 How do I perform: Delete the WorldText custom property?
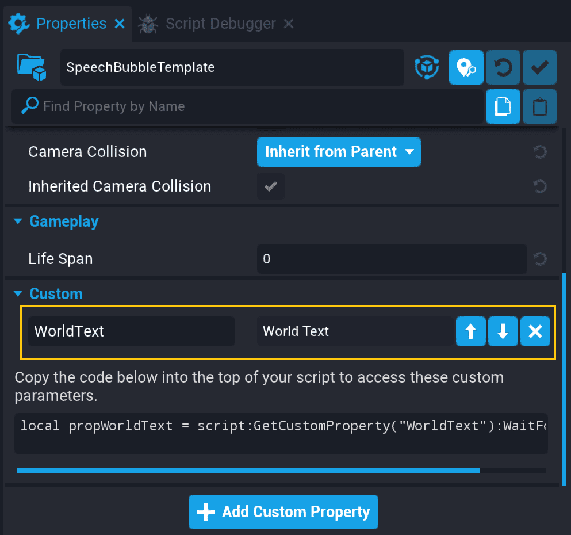tap(535, 331)
